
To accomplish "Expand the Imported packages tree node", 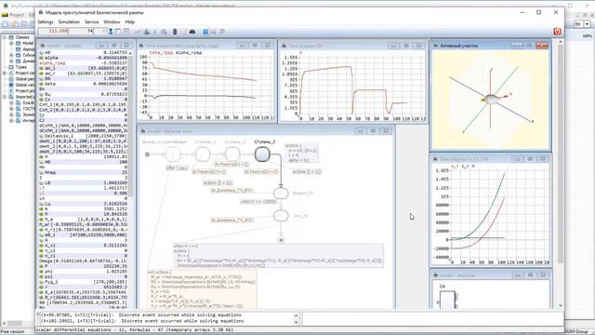I will [x=5, y=97].
